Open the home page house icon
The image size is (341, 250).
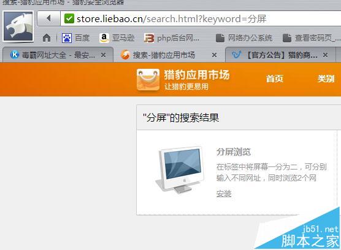(47, 38)
